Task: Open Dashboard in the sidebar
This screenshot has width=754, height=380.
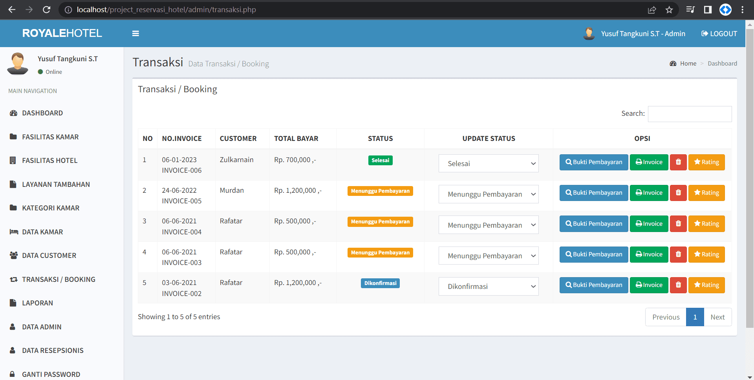Action: point(42,113)
